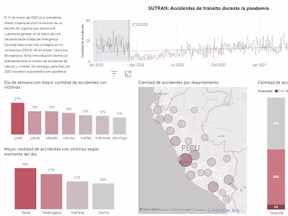This screenshot has height=216, width=288.
Task: Select the jueves bar in weekday chart
Action: click(35, 123)
